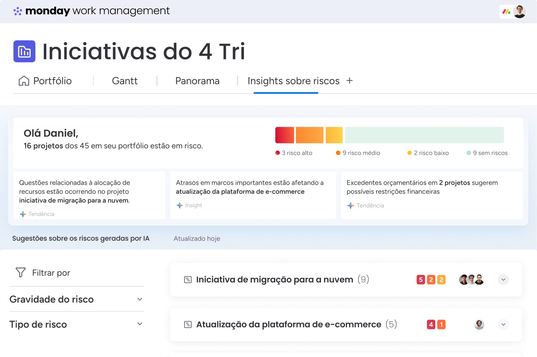
Task: Click the Tendência sparkle icon under migração card
Action: click(23, 214)
